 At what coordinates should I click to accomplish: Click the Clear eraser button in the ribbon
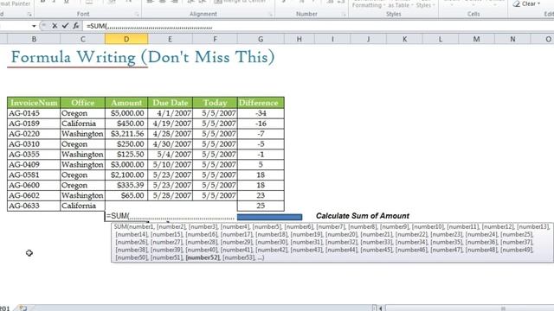[526, 3]
